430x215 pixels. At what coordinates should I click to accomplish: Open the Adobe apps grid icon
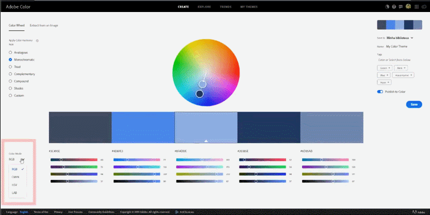click(416, 7)
